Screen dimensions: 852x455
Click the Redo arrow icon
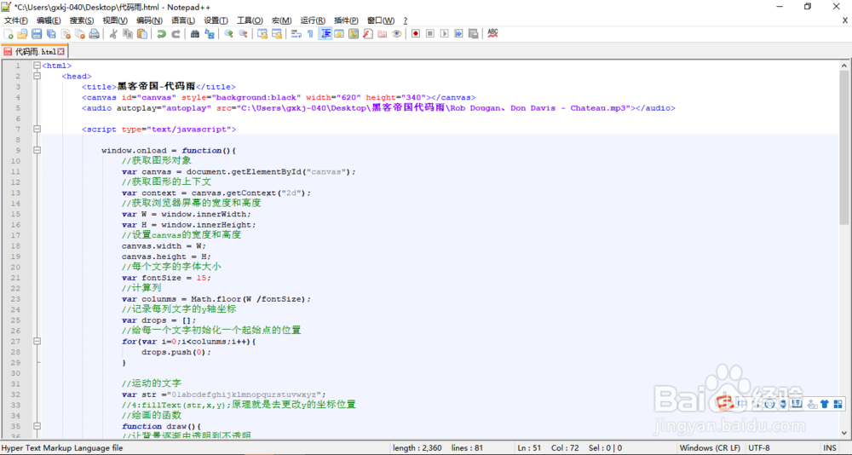pos(176,34)
